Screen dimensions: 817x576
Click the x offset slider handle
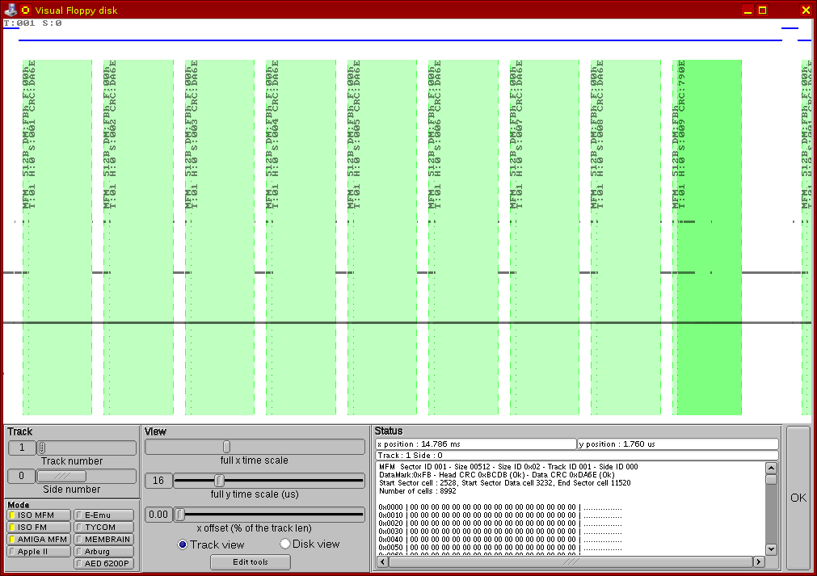[180, 515]
